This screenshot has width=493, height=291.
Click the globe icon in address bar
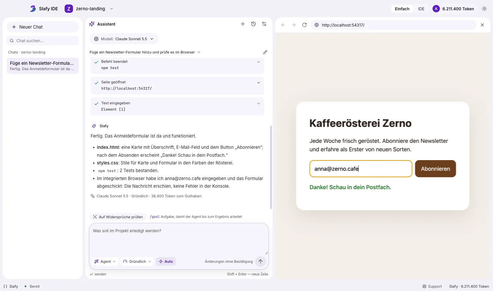(x=317, y=25)
